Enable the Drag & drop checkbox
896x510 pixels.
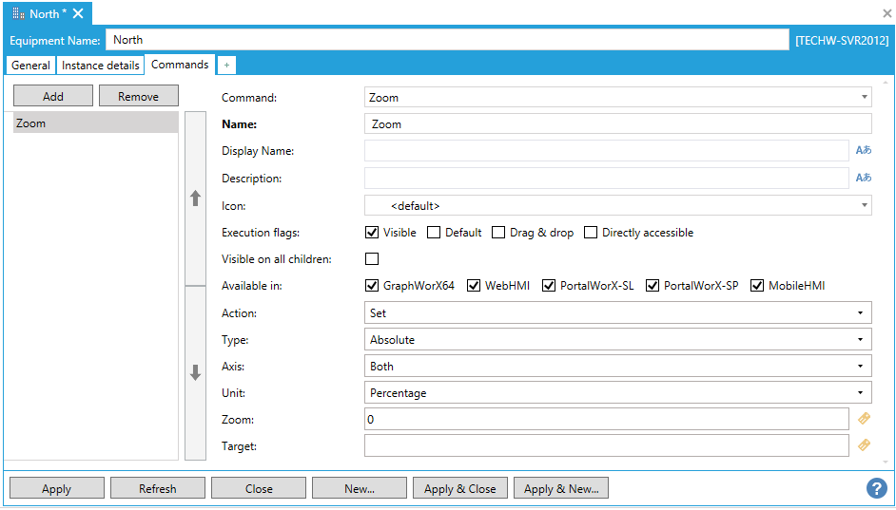tap(498, 233)
